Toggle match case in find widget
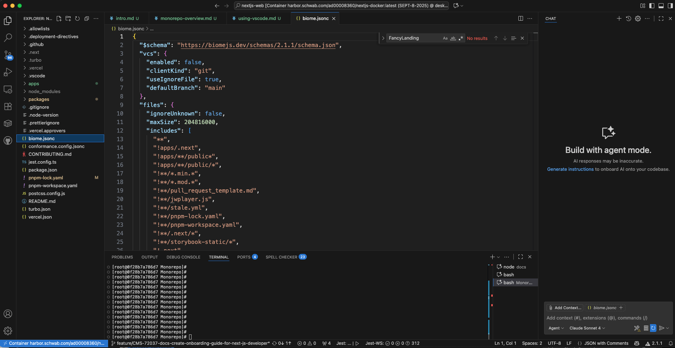 pos(445,38)
